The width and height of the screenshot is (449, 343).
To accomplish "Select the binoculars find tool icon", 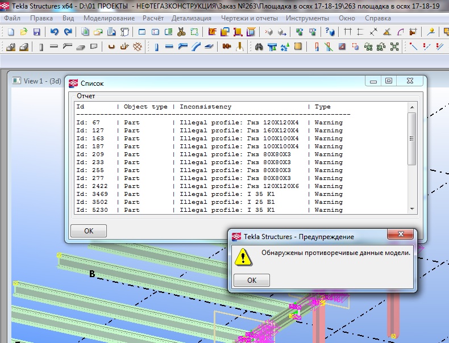I will pos(259,47).
